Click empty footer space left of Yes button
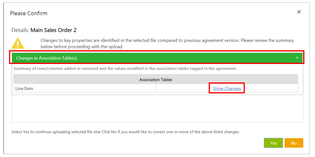The image size is (315, 157). [x=157, y=143]
